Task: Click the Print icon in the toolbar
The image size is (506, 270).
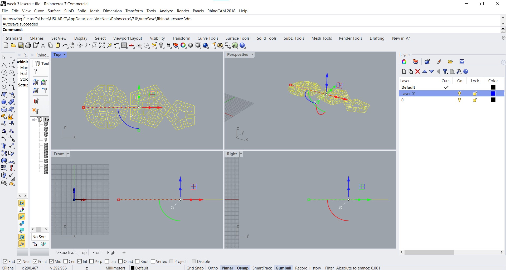Action: 28,45
